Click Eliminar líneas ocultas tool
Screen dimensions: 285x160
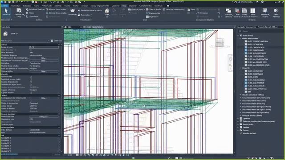56,13
